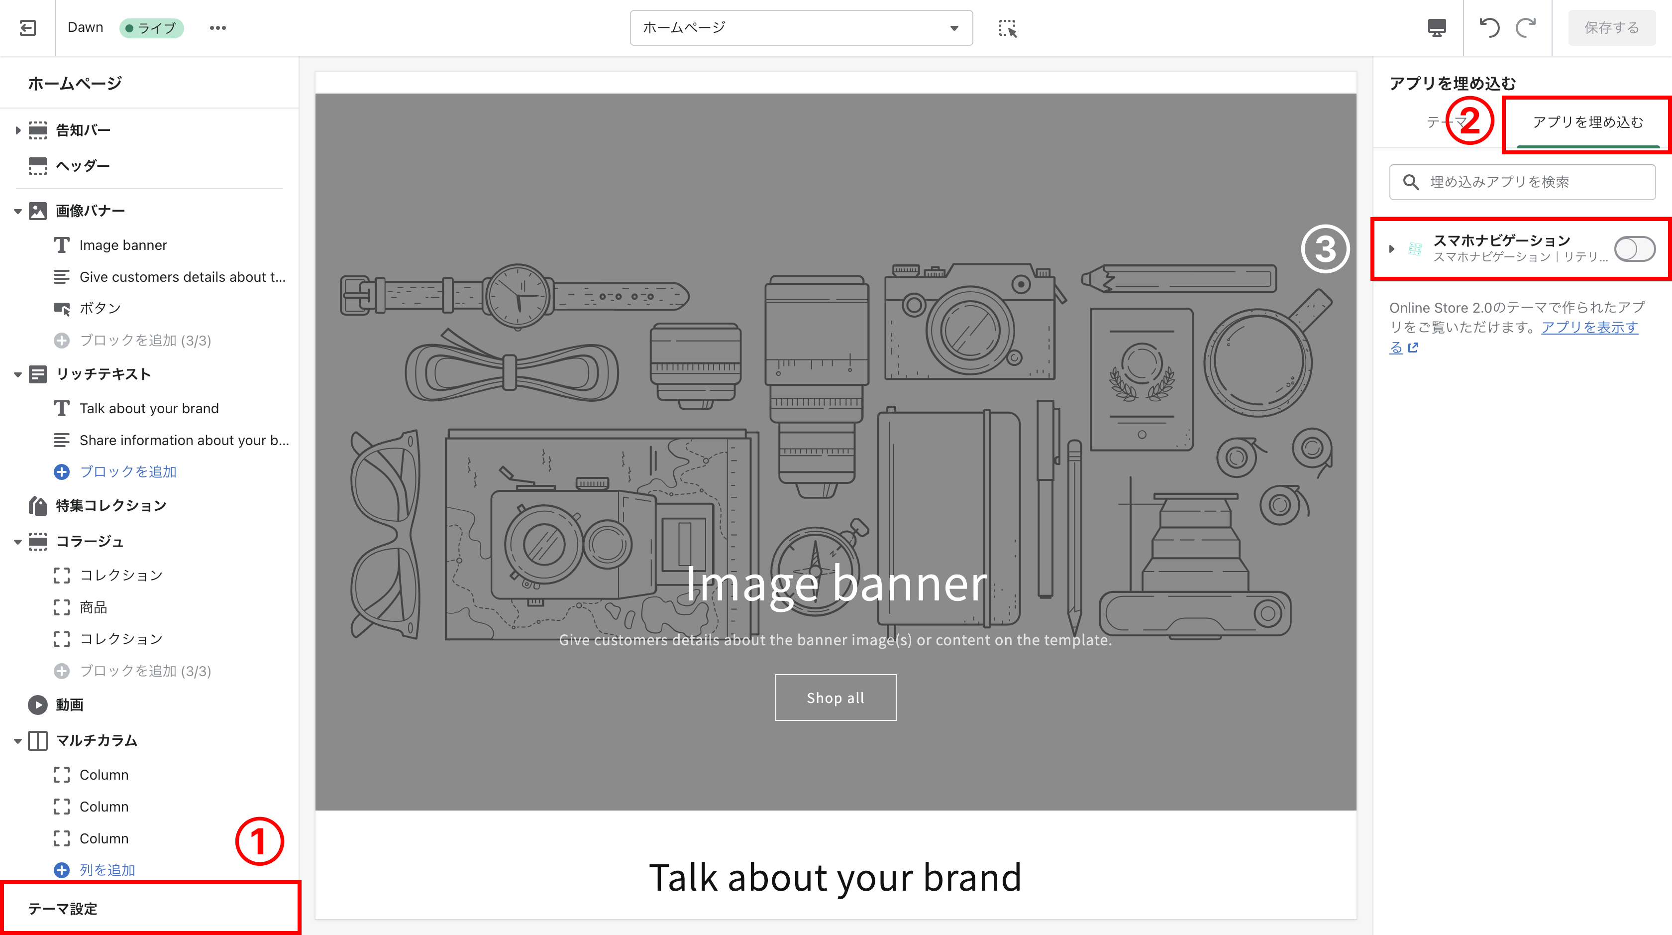Screen dimensions: 1672x935
Task: Click the desktop preview monitor icon
Action: point(1437,28)
